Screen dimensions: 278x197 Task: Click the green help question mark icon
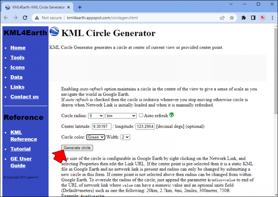point(172,115)
